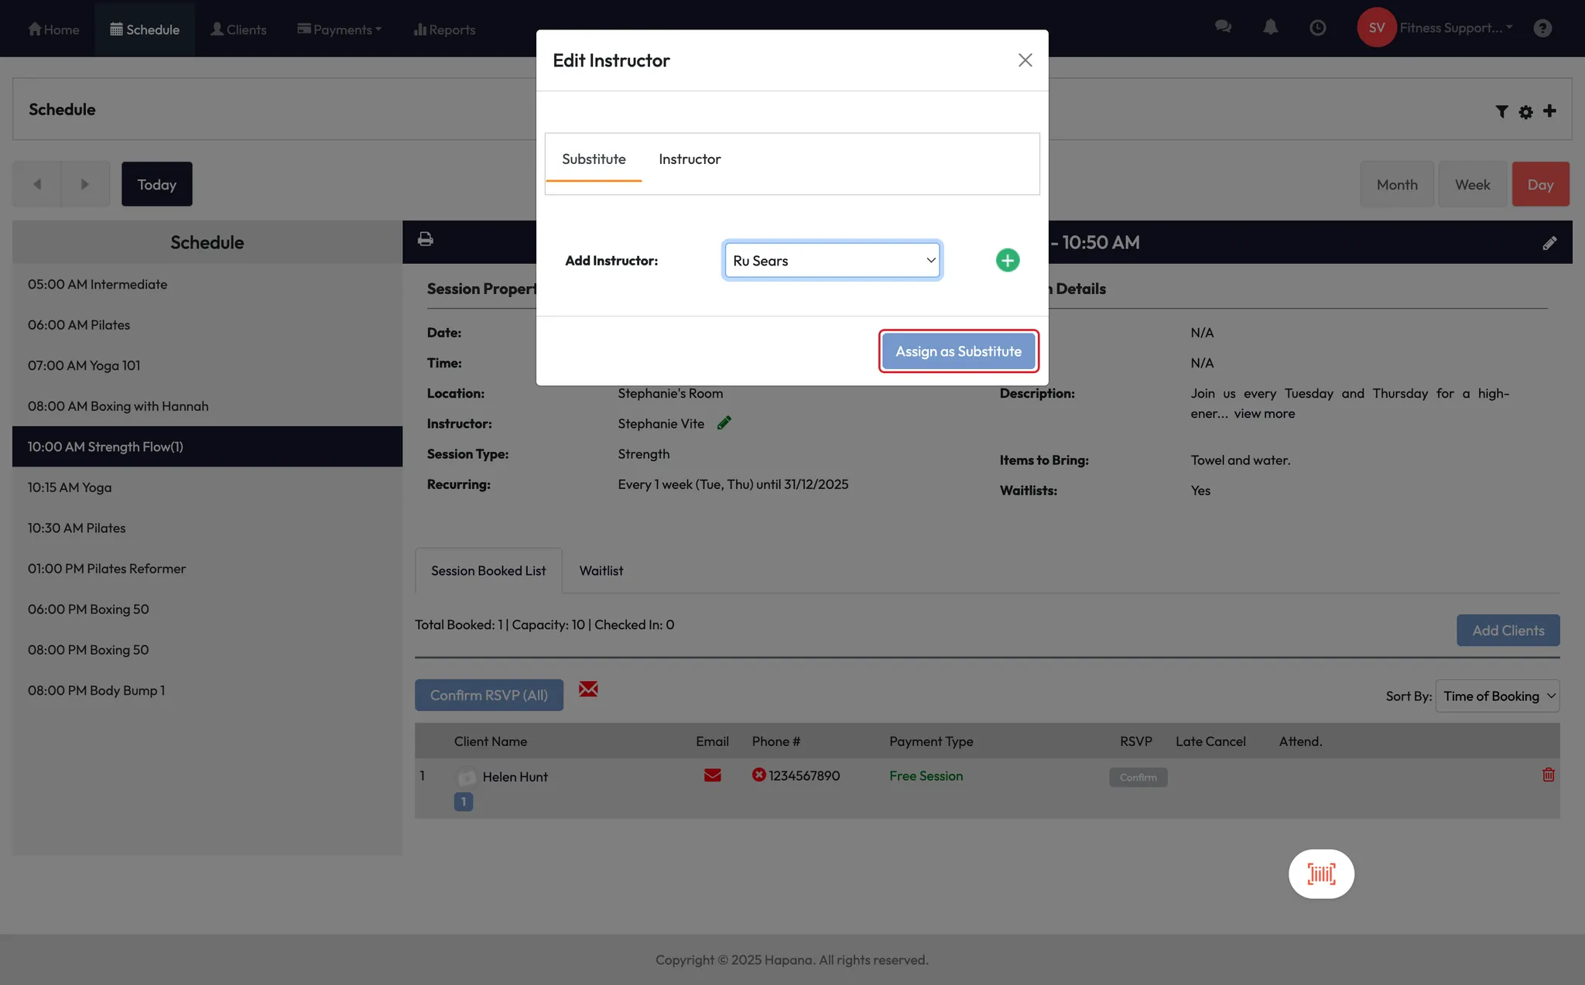Open the Add Instructor dropdown
This screenshot has width=1585, height=985.
[832, 261]
